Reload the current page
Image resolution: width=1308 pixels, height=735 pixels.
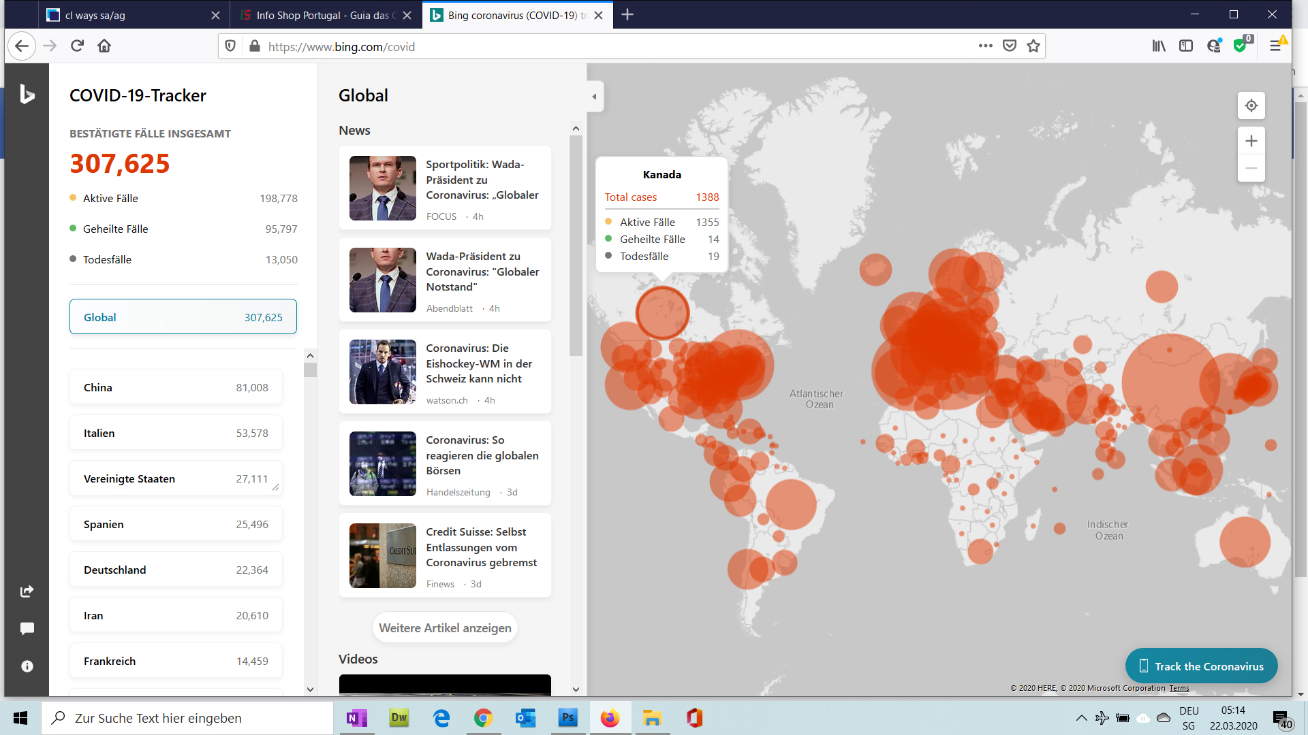tap(77, 46)
